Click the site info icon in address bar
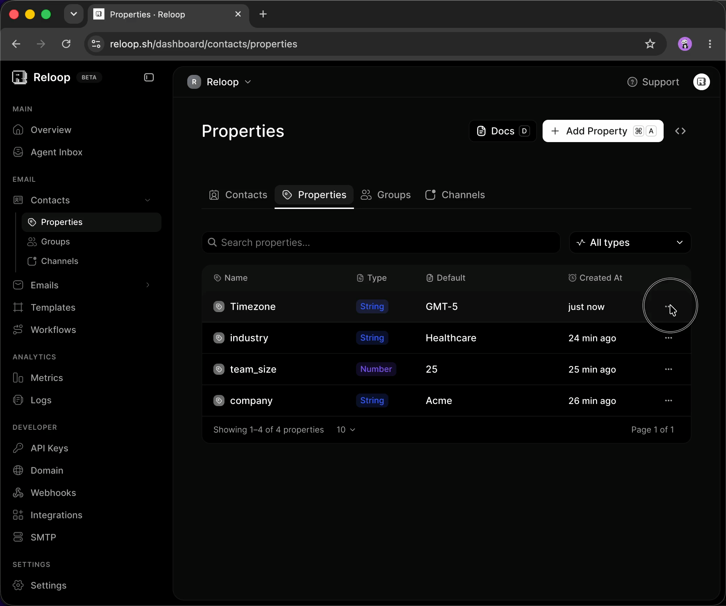 [x=96, y=44]
